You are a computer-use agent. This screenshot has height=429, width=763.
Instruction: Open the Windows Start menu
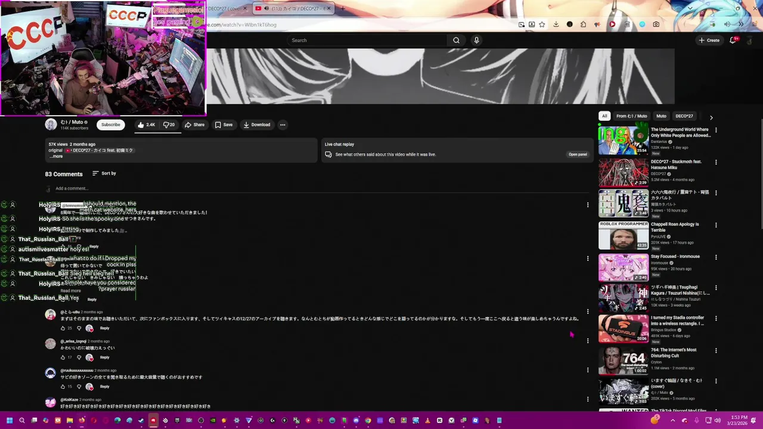coord(10,420)
